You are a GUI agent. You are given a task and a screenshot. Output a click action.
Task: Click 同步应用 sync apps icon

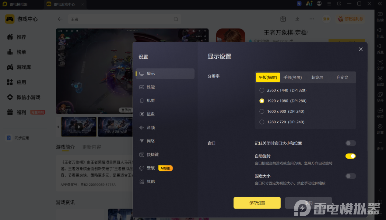tap(9, 138)
